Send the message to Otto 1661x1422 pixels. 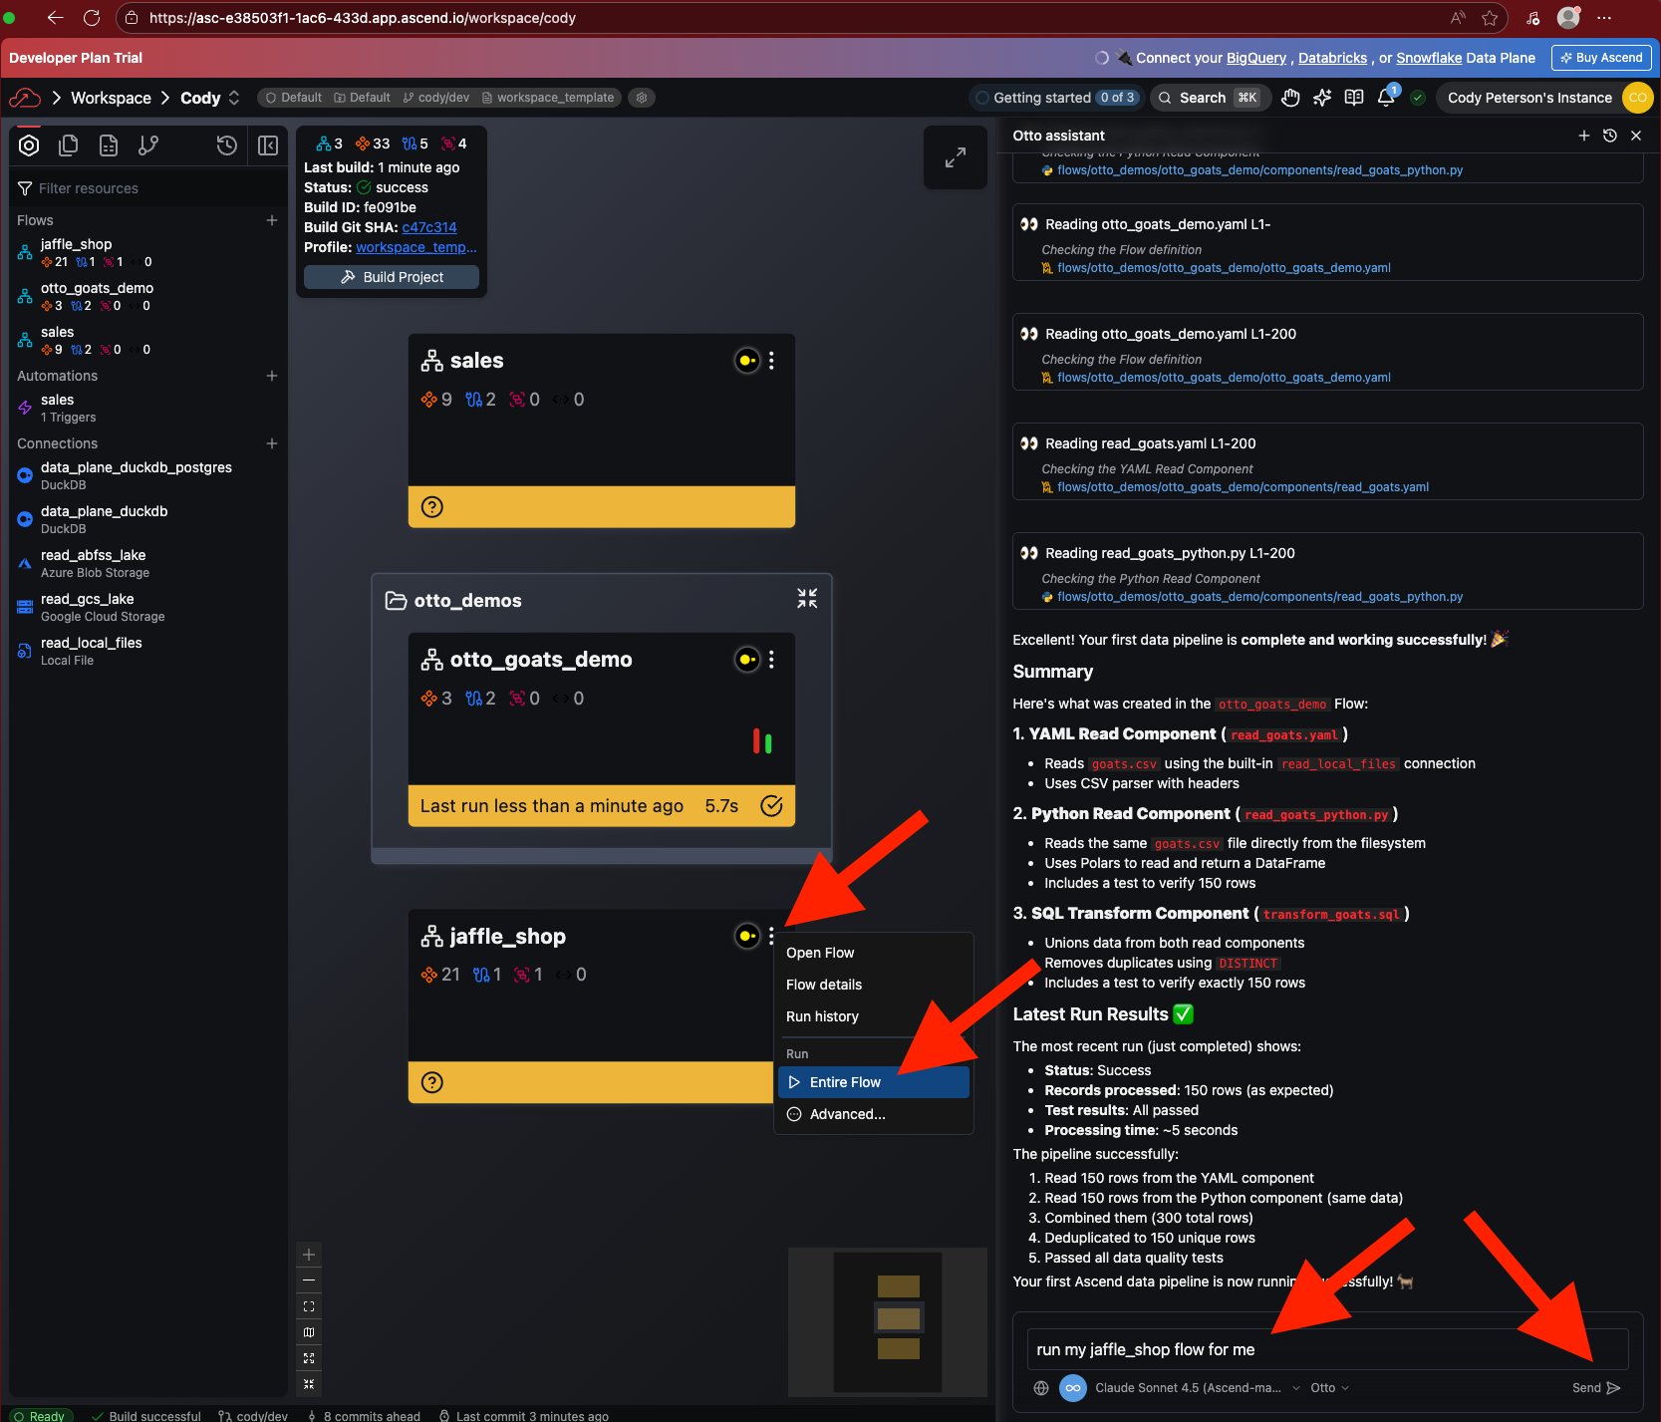click(x=1596, y=1388)
